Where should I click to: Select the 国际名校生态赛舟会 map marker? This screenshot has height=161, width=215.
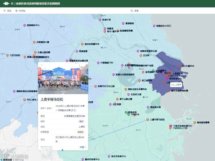point(126,89)
